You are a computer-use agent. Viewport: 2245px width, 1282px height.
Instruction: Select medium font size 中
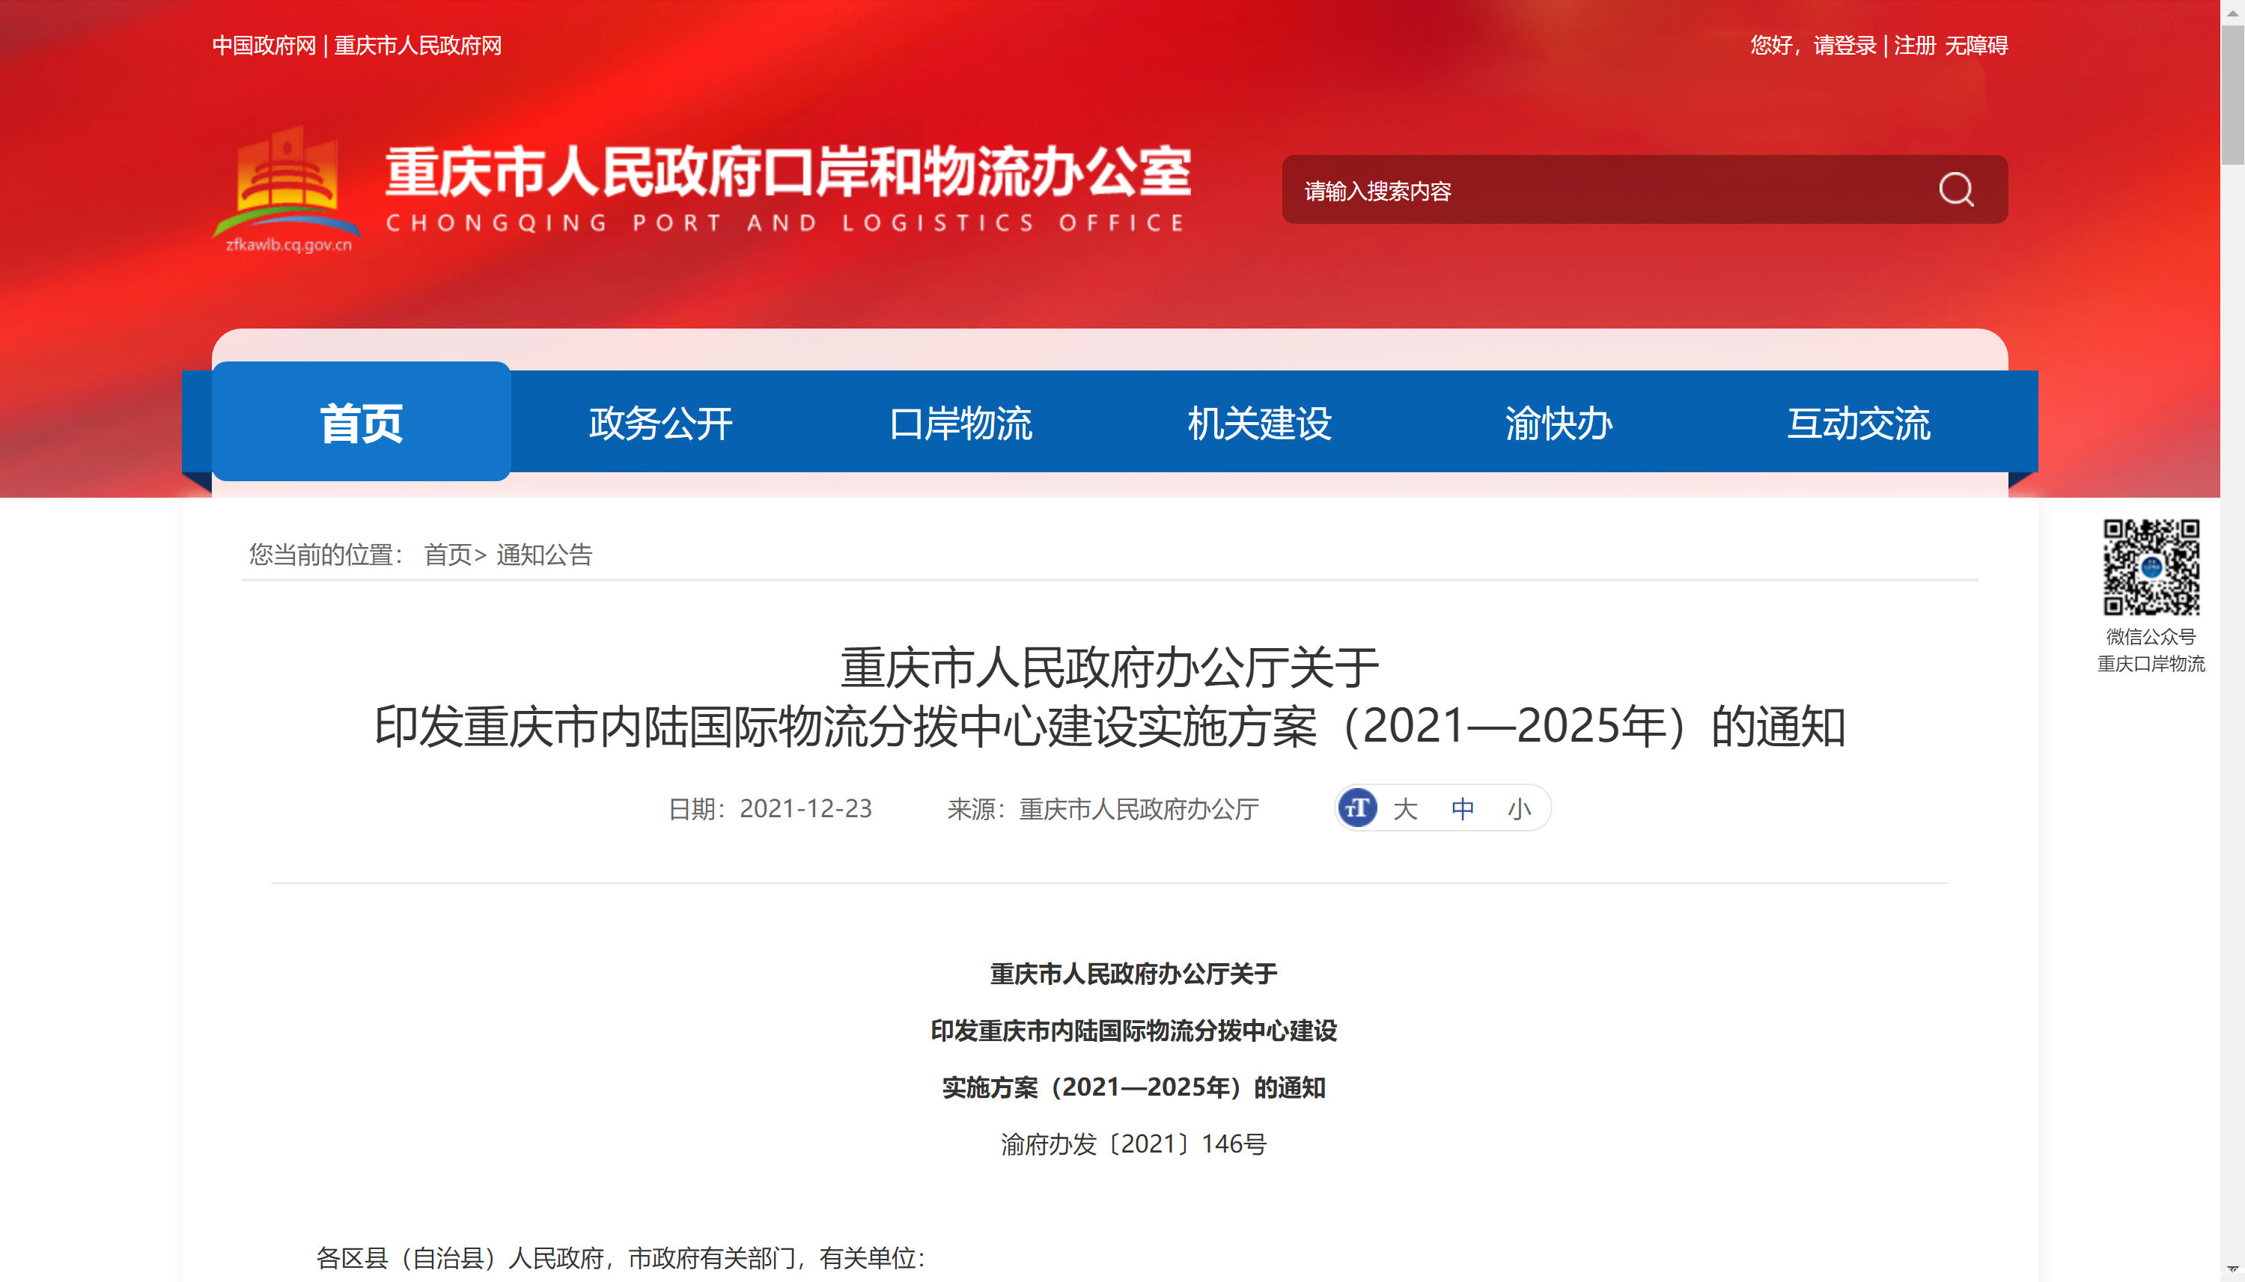(x=1462, y=808)
